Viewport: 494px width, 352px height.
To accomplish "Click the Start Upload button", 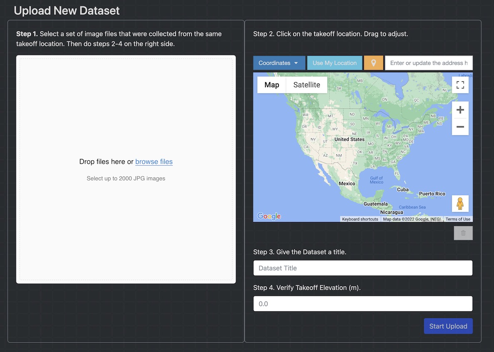I will point(448,326).
